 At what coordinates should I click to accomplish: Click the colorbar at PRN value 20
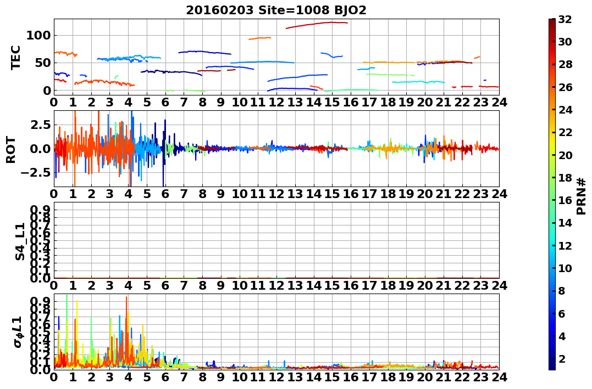pos(552,155)
